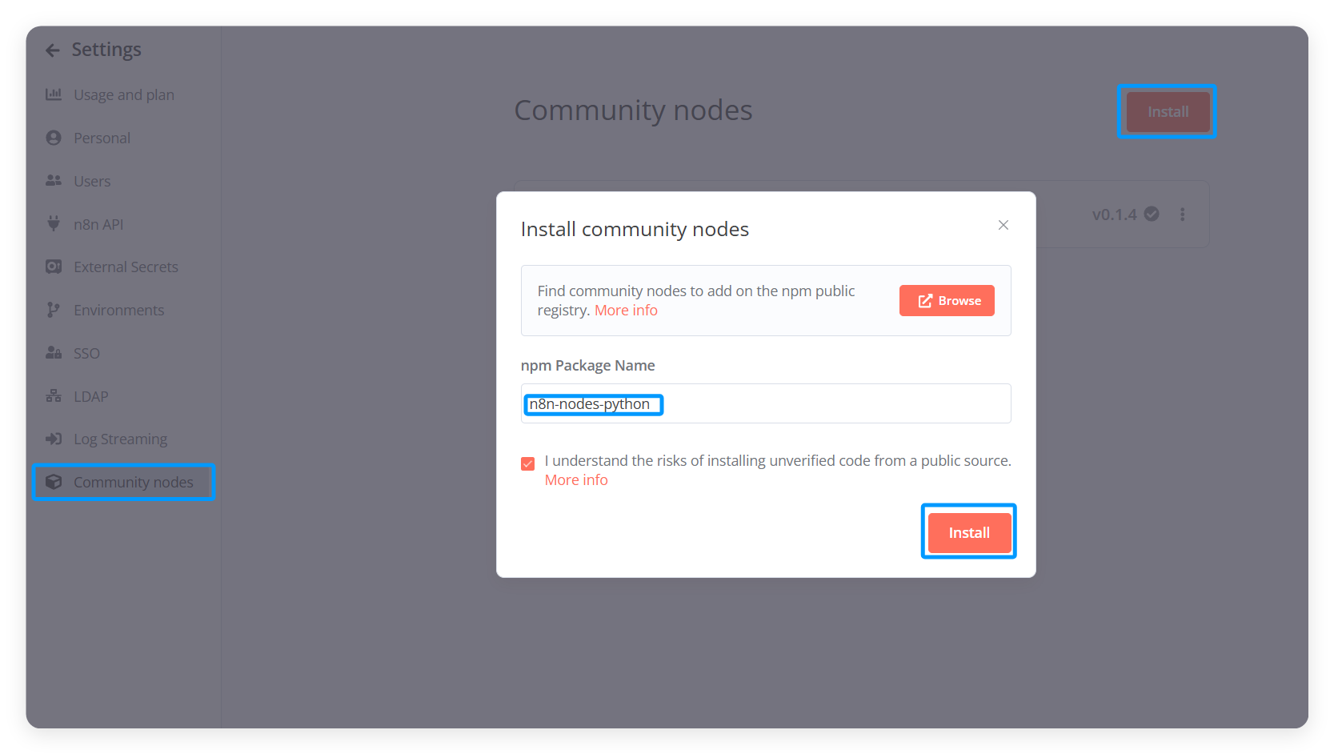The width and height of the screenshot is (1334, 754).
Task: Go to LDAP settings
Action: pyautogui.click(x=90, y=396)
